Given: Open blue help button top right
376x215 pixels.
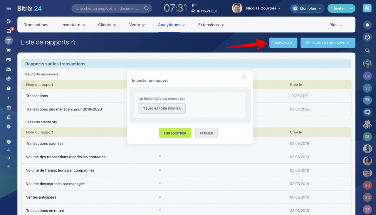Looking at the screenshot, I should (x=367, y=8).
